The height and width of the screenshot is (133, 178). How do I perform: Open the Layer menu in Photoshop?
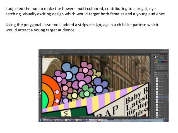tap(51, 50)
